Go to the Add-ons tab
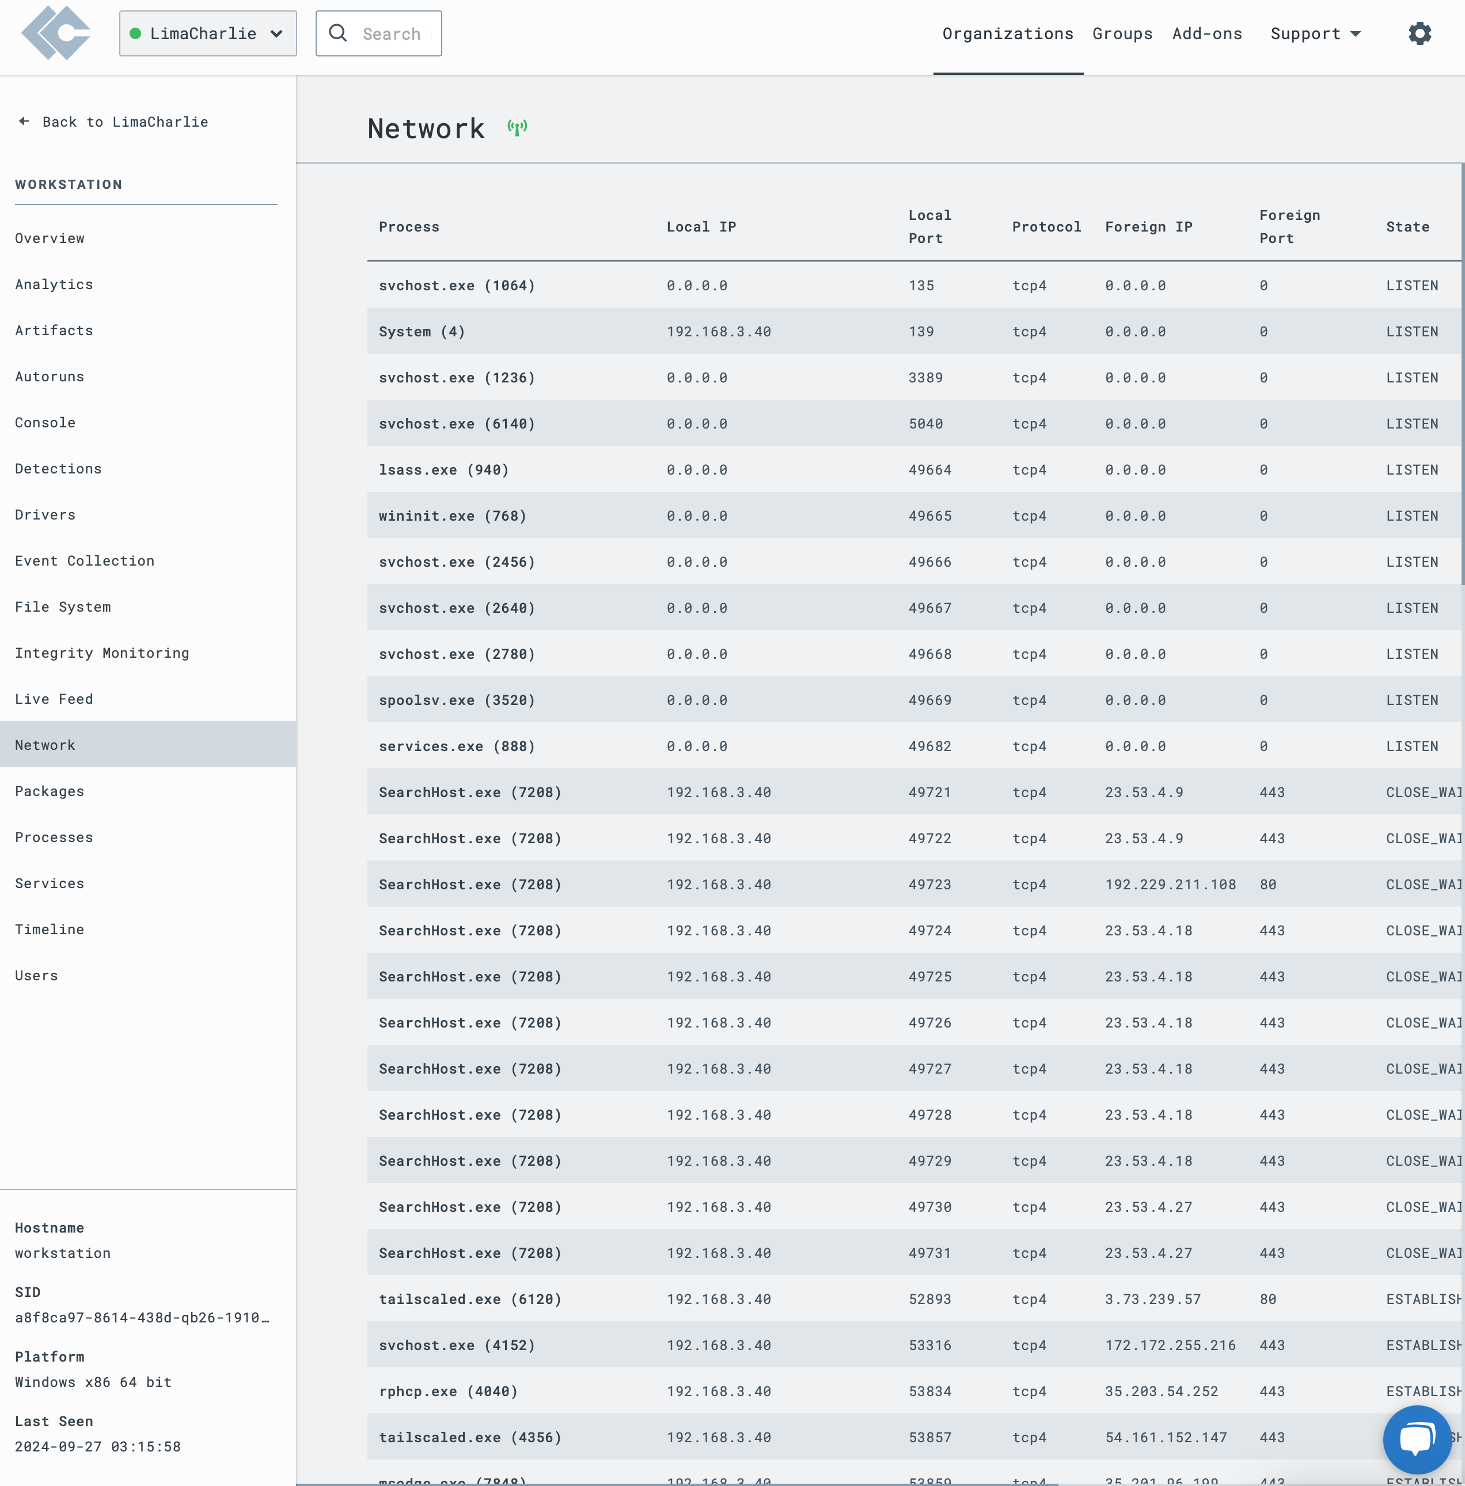Image resolution: width=1465 pixels, height=1486 pixels. coord(1206,34)
